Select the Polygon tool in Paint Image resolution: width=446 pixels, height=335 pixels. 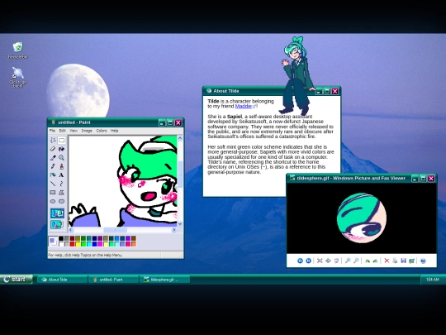(61, 193)
